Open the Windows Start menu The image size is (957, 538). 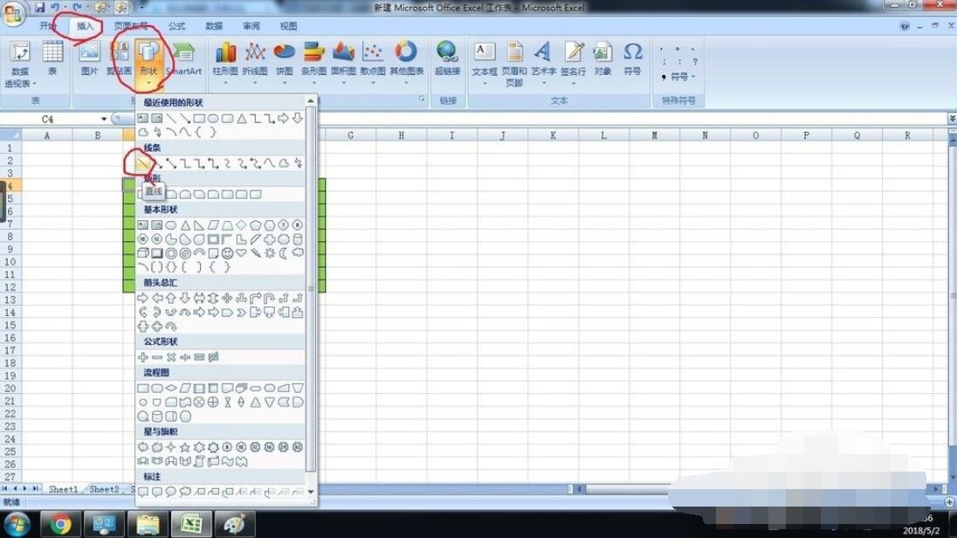pos(17,524)
